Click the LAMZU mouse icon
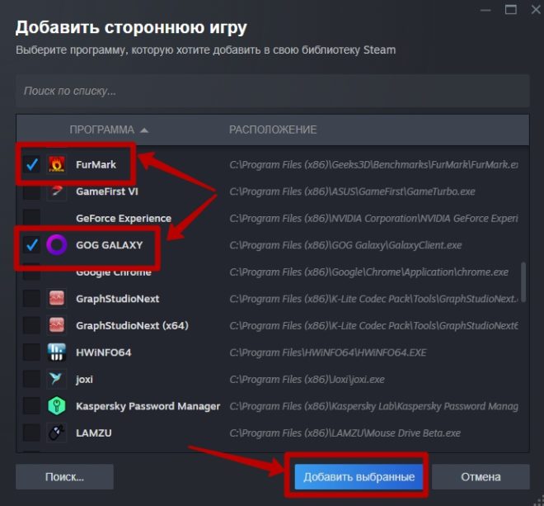Image resolution: width=544 pixels, height=506 pixels. click(56, 433)
